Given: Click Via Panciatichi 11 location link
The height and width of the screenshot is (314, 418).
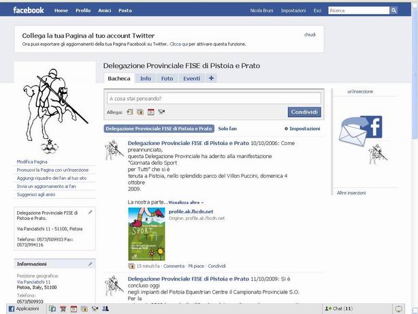Looking at the screenshot, I should point(33,282).
